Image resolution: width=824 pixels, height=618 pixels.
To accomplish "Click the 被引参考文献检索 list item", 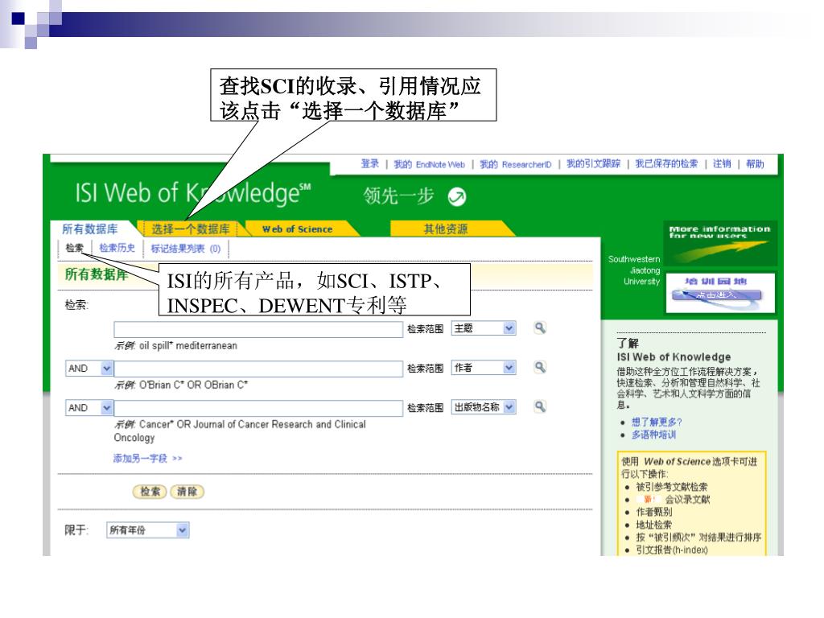I will tap(672, 487).
